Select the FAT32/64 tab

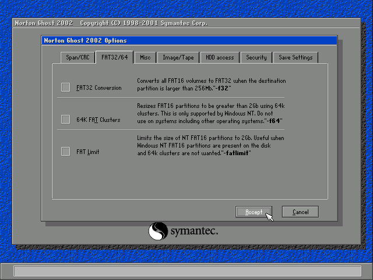point(114,57)
